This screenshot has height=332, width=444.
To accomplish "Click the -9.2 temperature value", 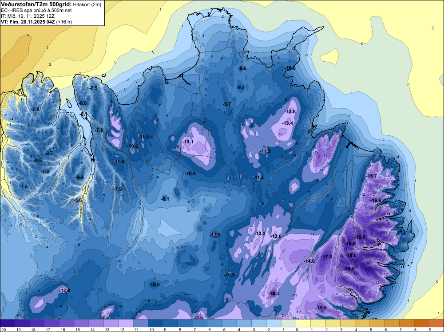I will [x=241, y=88].
